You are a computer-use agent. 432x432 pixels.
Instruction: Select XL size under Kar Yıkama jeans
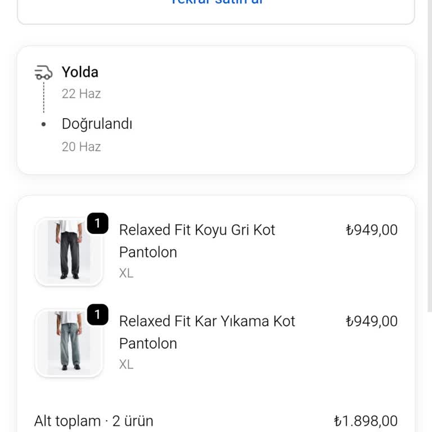click(x=126, y=364)
